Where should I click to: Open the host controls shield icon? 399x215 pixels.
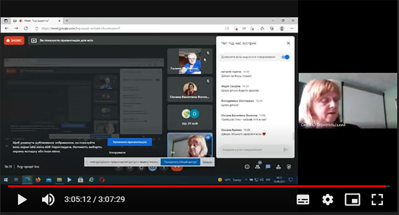(289, 167)
